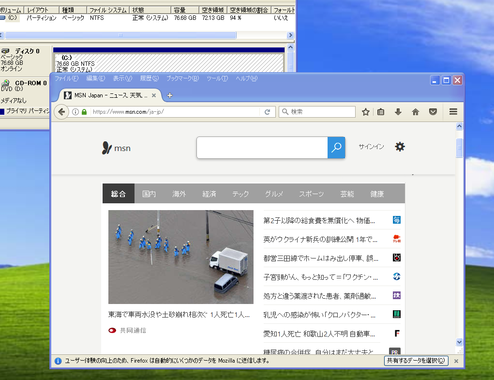Click the search magnifier in Firefox search box
The image size is (494, 380).
pos(285,112)
